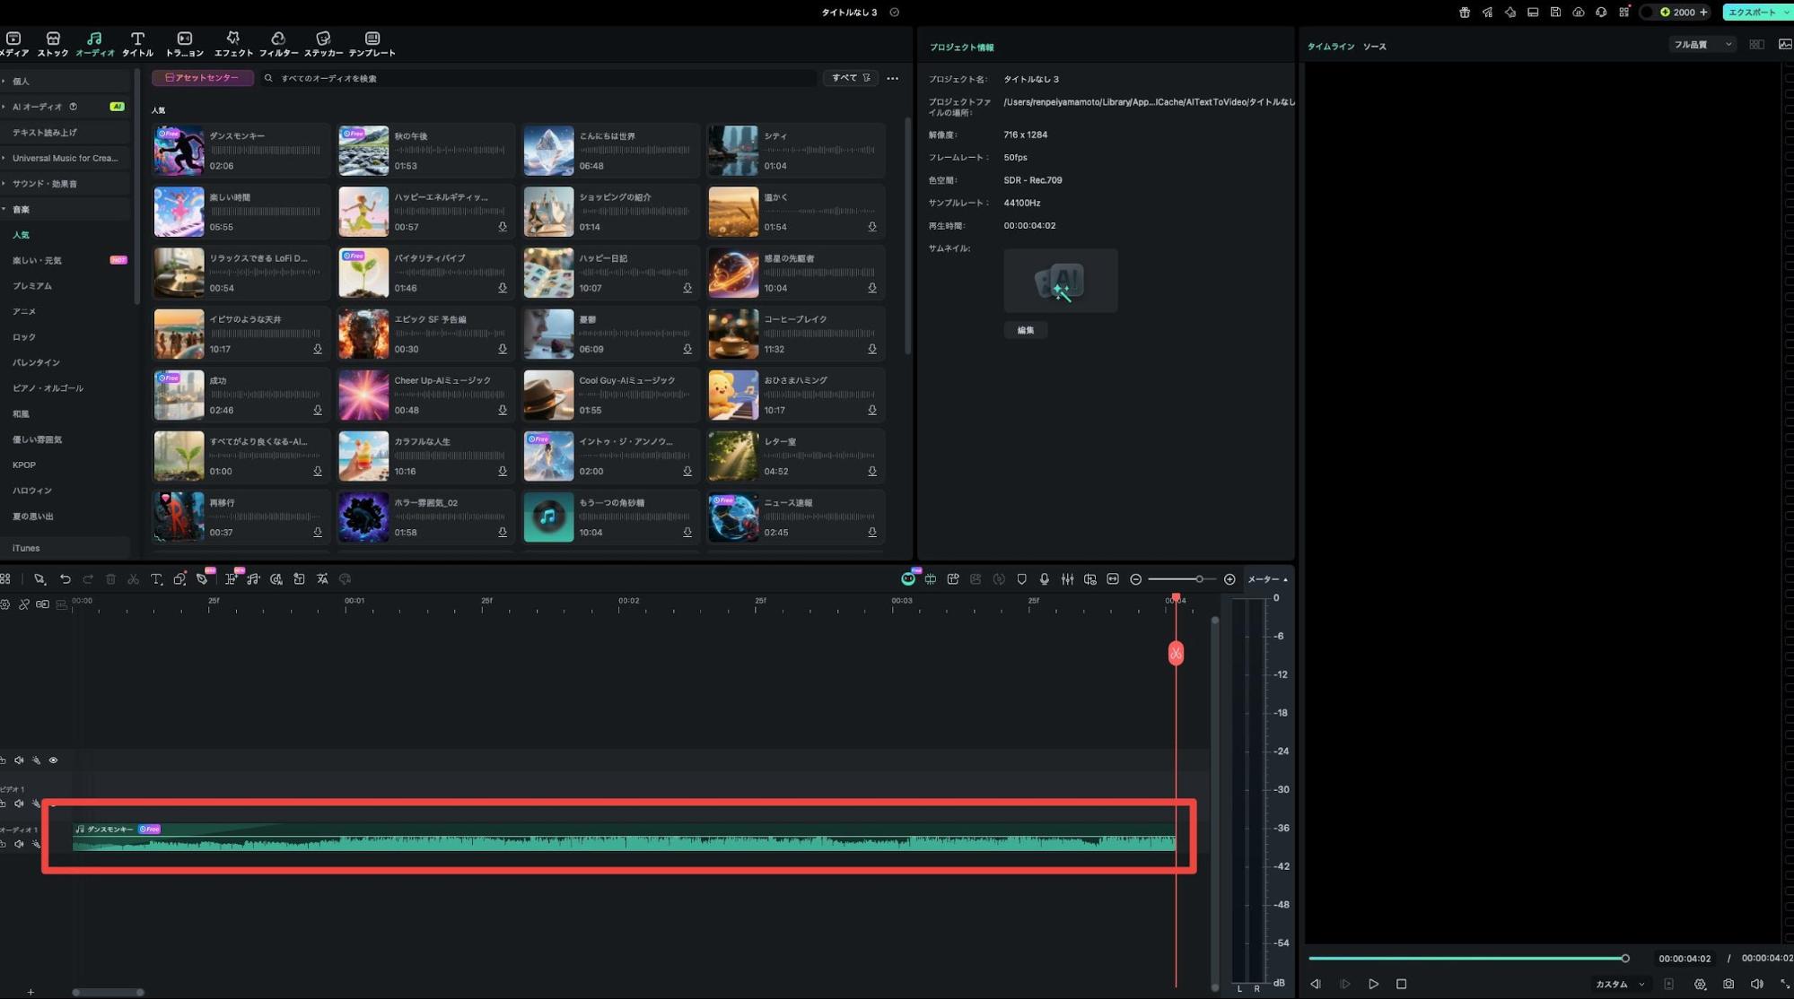Download the Cool Guy-AIミュージック track
The width and height of the screenshot is (1794, 999).
[x=687, y=410]
